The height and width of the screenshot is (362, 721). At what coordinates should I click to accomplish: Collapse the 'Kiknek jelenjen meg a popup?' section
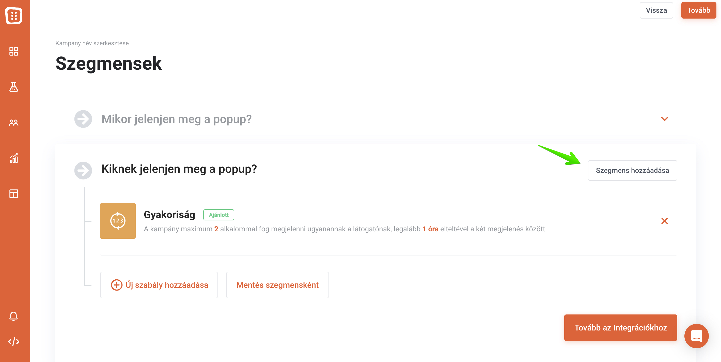(x=179, y=169)
